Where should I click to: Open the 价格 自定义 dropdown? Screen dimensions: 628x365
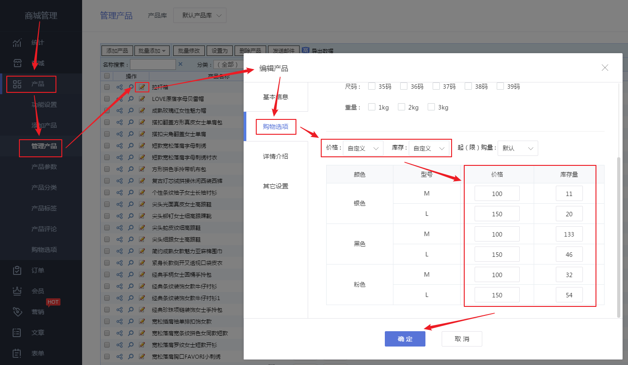click(x=363, y=148)
